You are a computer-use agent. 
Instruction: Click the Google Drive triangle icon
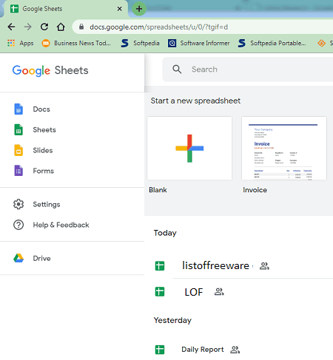point(18,258)
